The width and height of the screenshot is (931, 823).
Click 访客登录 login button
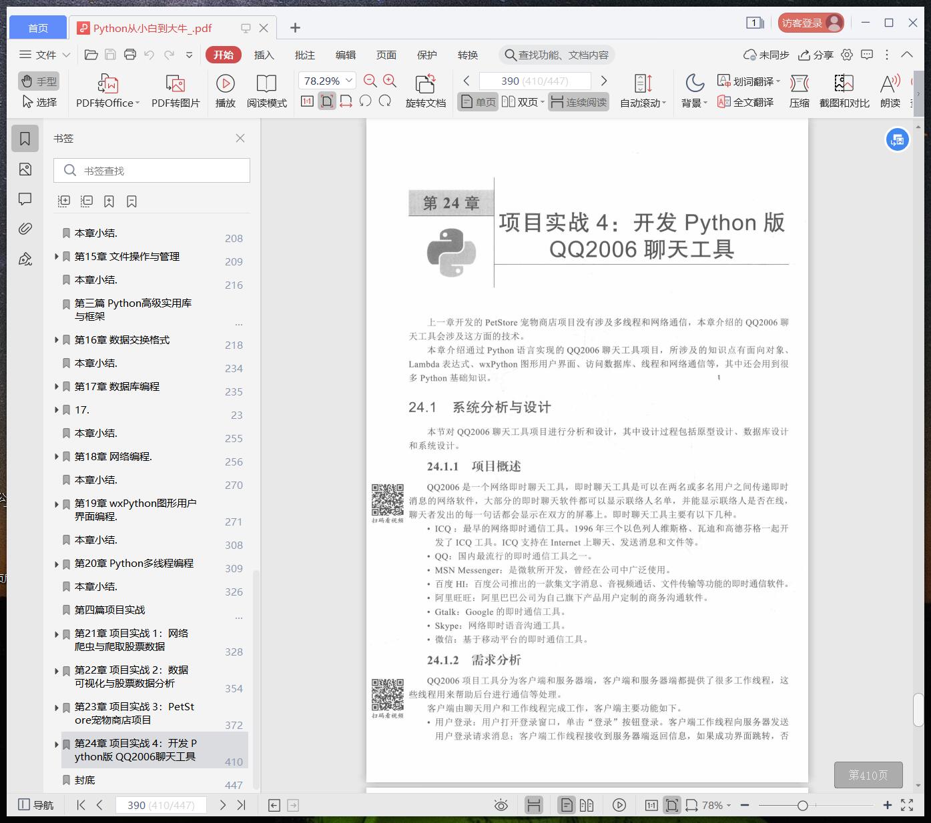(x=810, y=23)
